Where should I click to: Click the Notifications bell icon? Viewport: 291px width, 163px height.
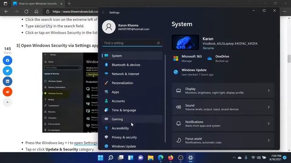pos(179,124)
